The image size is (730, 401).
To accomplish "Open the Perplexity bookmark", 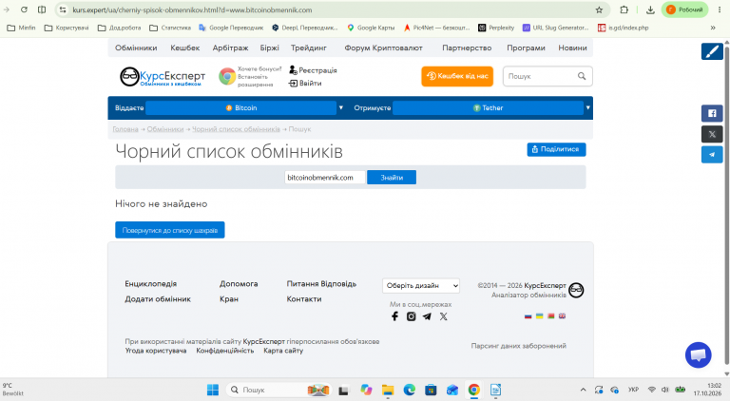I will tap(496, 28).
